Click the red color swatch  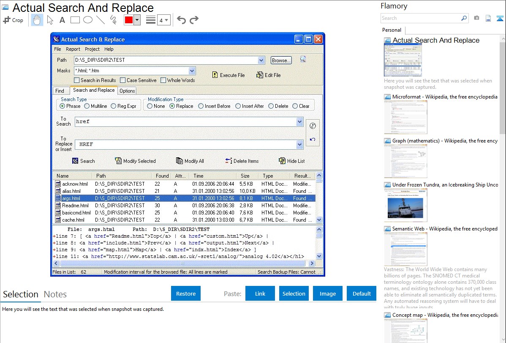coord(129,20)
